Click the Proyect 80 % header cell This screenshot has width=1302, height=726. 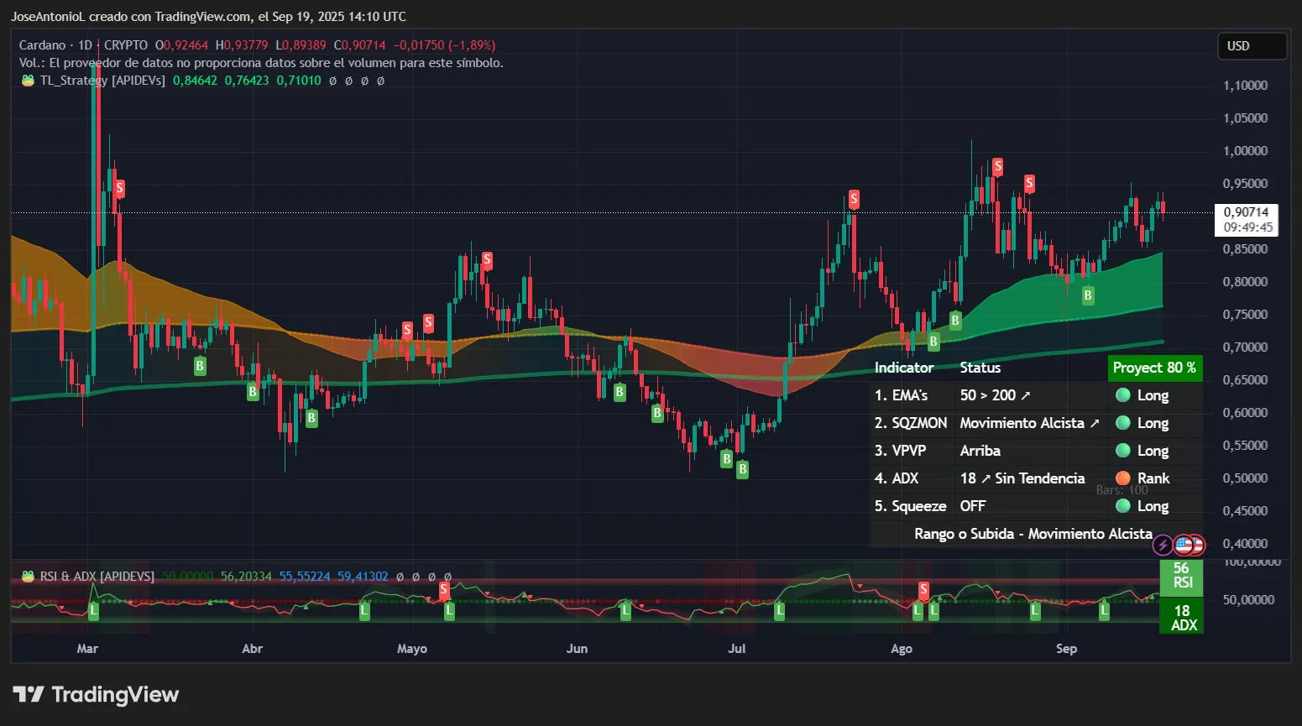(x=1154, y=368)
